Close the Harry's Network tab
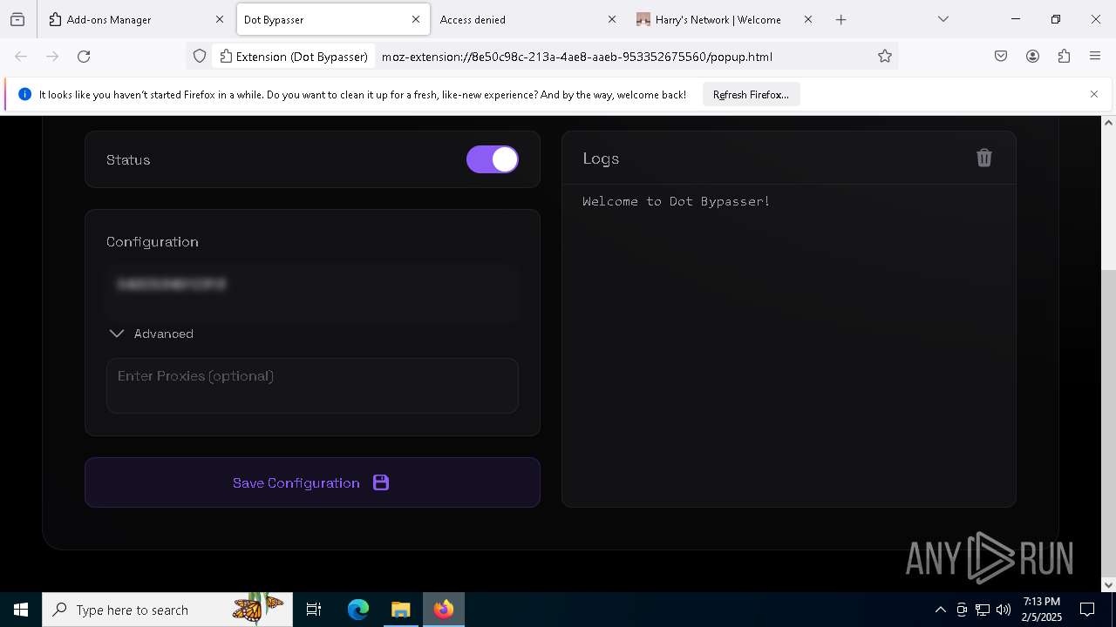This screenshot has height=627, width=1116. [x=808, y=19]
